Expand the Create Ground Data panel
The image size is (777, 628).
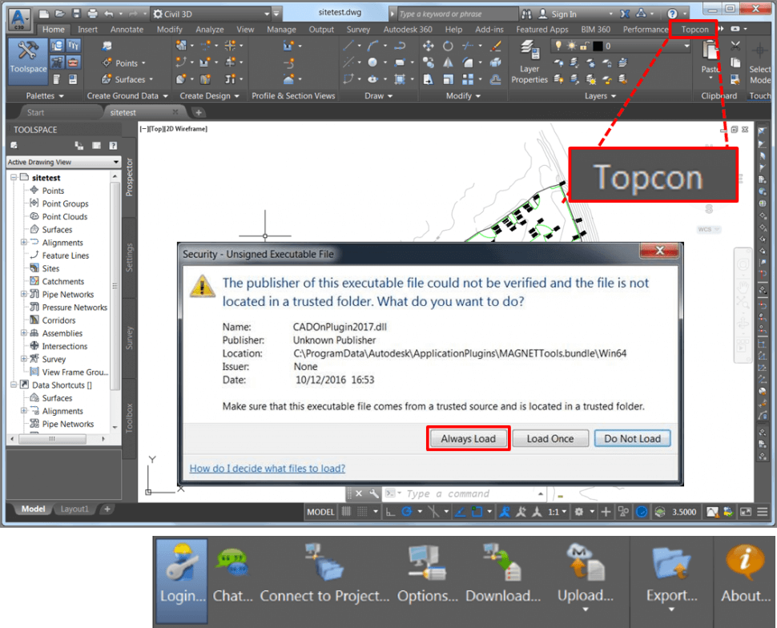click(127, 95)
